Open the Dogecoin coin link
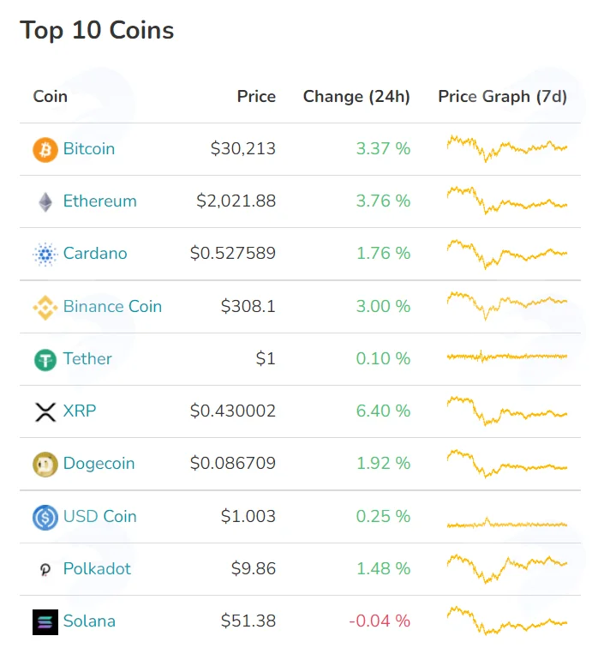The width and height of the screenshot is (598, 654). tap(99, 464)
